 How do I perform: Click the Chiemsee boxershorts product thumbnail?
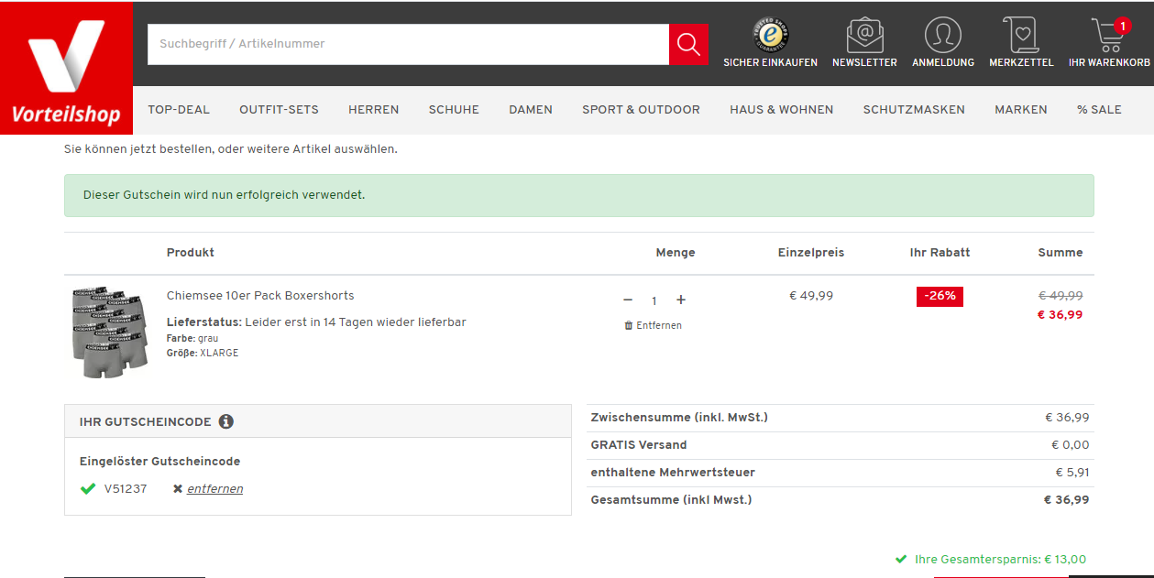(109, 332)
